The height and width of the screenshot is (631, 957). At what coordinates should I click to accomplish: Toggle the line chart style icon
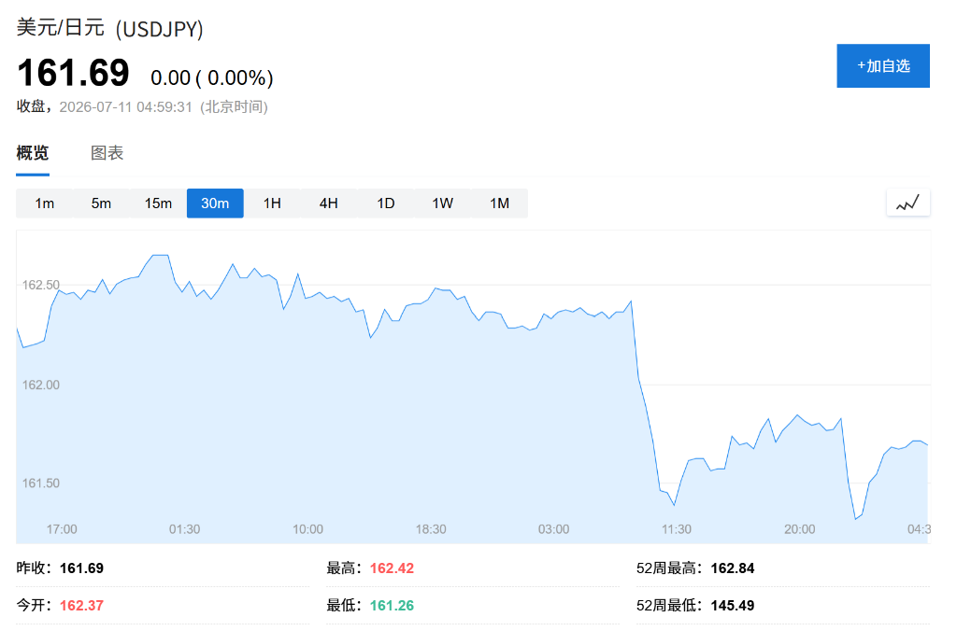[907, 203]
